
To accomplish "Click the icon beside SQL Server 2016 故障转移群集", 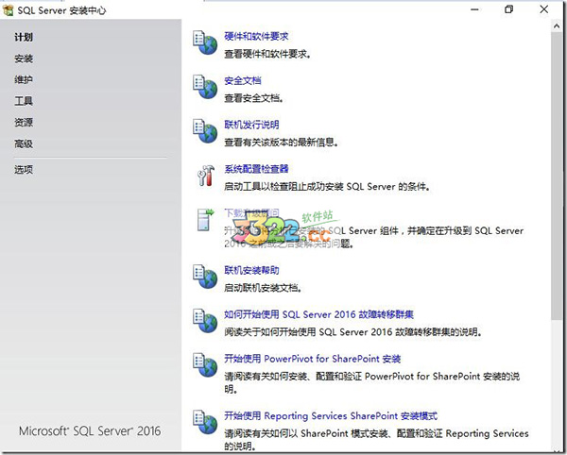I will tap(205, 321).
